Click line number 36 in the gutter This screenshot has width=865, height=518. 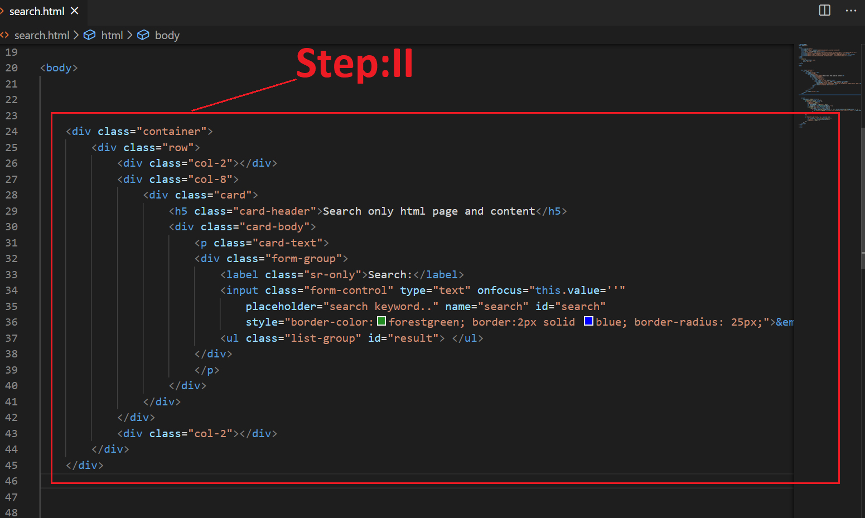(x=12, y=322)
